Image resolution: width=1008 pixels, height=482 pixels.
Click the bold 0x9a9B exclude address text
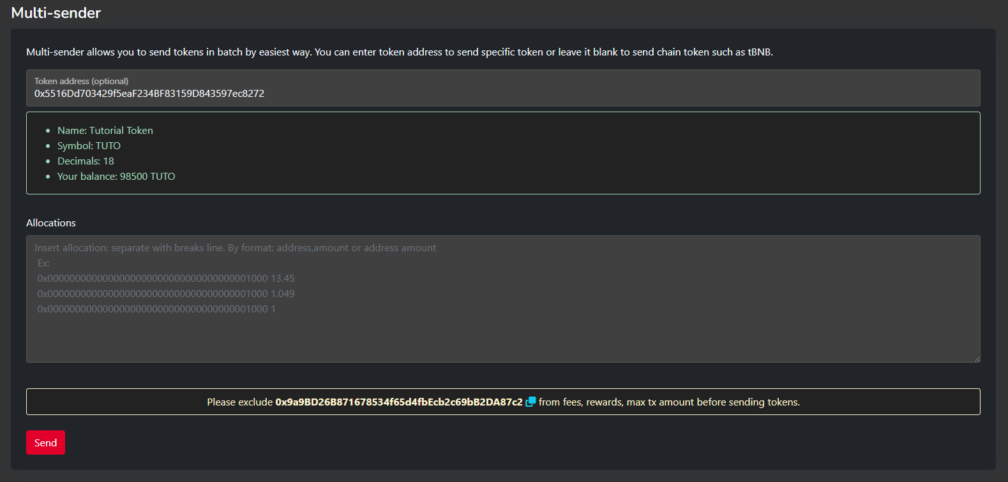point(398,402)
